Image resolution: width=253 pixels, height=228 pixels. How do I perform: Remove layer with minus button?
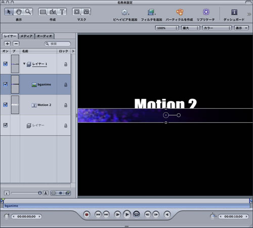(16, 43)
